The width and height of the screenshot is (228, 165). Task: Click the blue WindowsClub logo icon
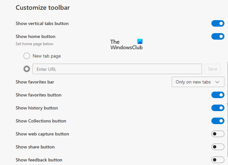point(140,42)
